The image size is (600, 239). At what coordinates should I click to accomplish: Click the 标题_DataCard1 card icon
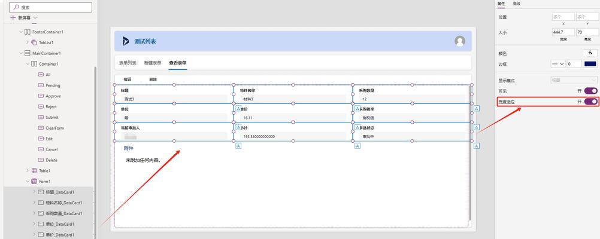(41, 192)
